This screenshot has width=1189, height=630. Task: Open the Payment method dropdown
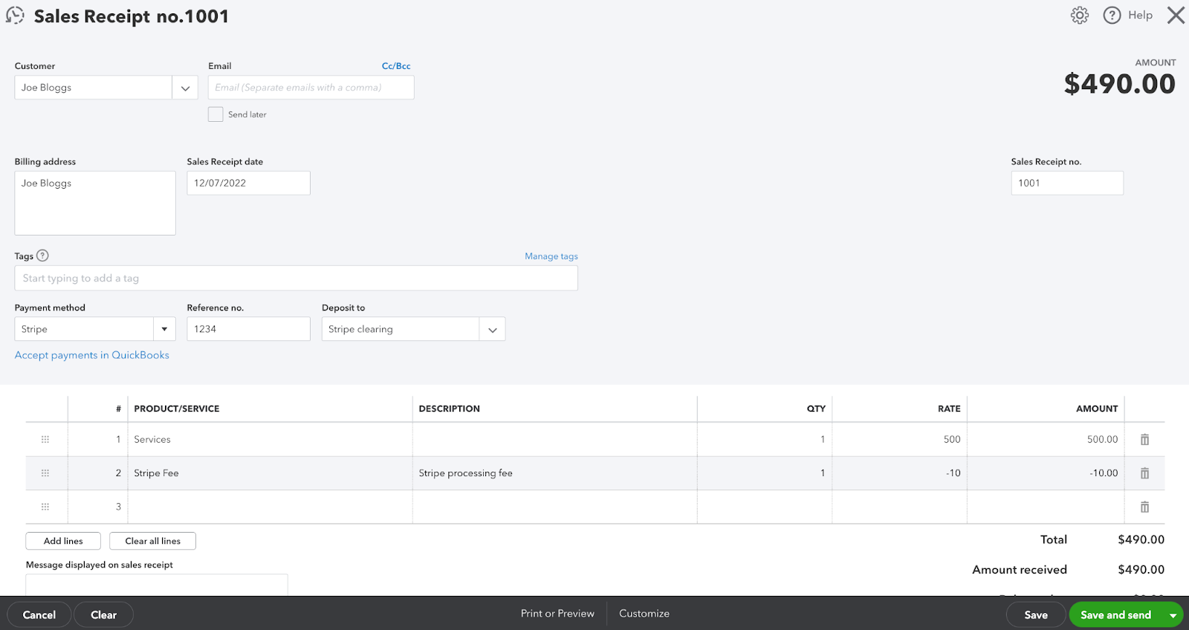(164, 329)
